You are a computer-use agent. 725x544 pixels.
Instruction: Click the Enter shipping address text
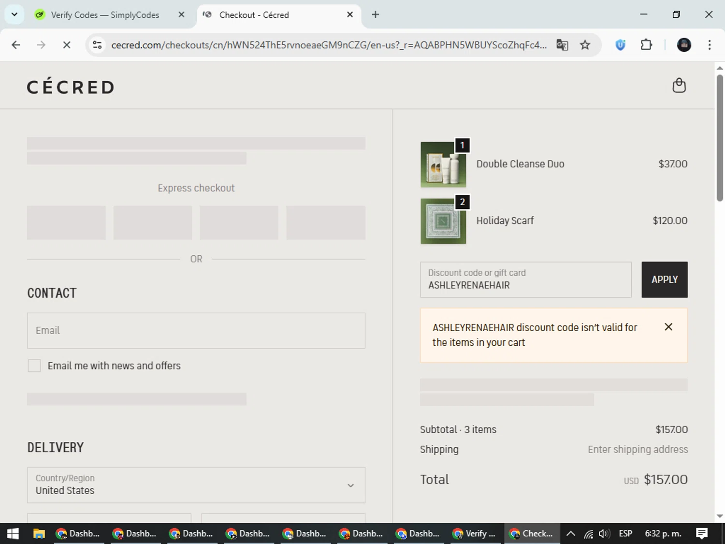tap(638, 449)
